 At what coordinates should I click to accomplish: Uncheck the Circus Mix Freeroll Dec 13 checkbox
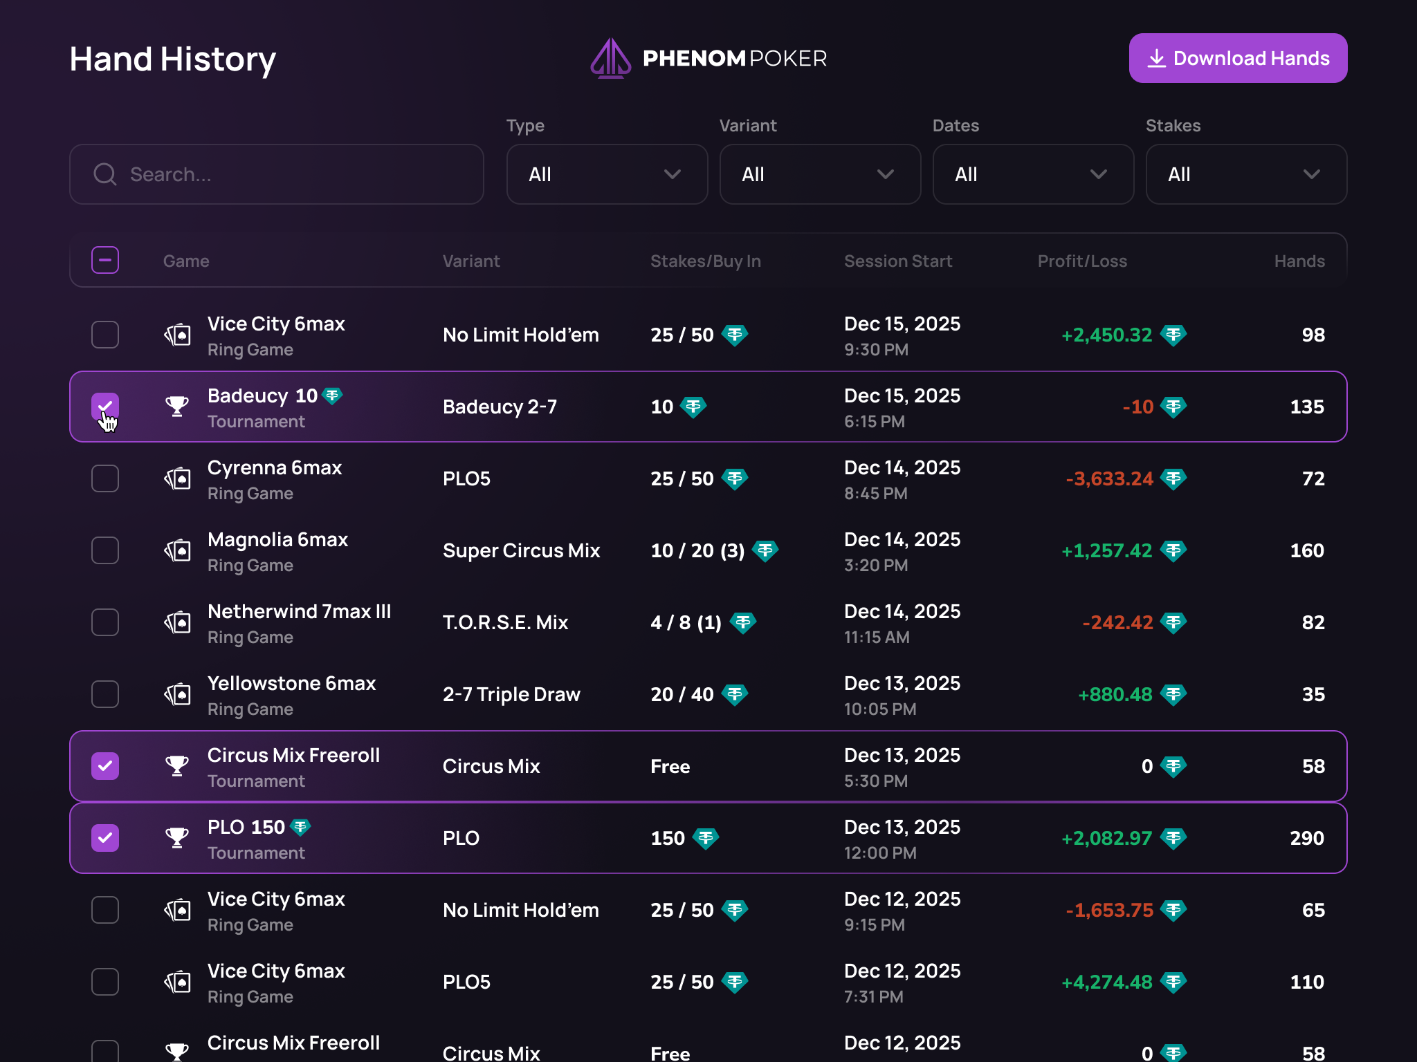pos(105,766)
